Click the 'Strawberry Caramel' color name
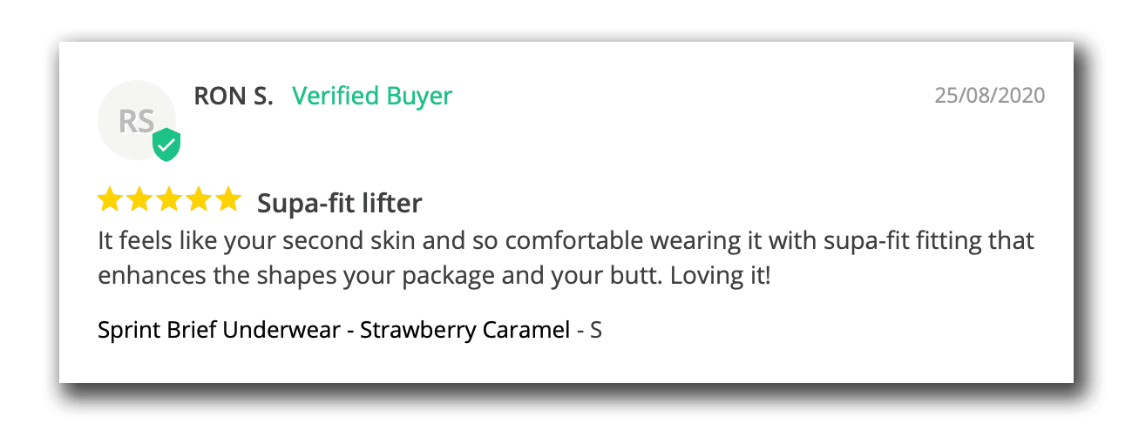 [464, 331]
